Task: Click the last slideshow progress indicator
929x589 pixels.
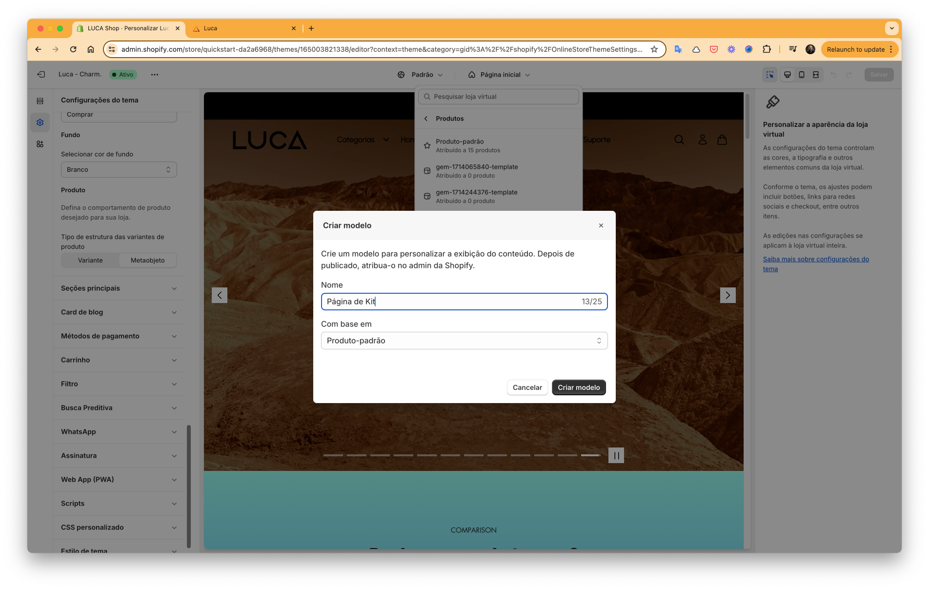Action: (x=590, y=455)
